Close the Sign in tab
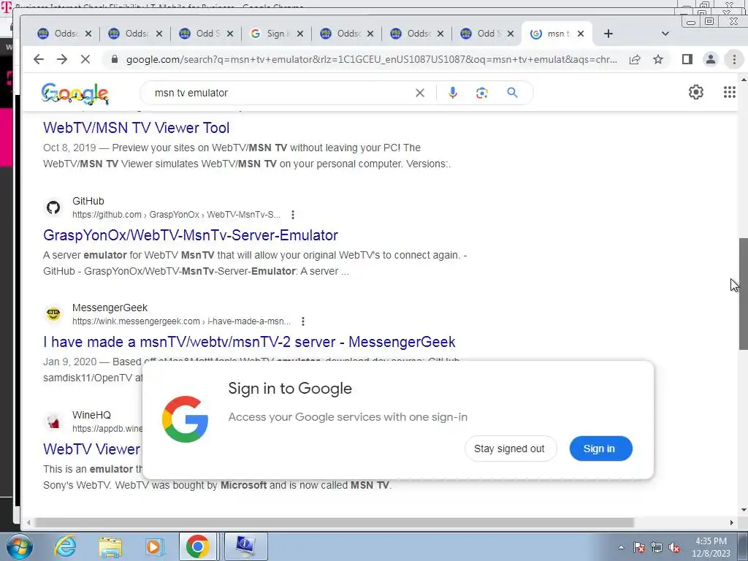 (300, 34)
